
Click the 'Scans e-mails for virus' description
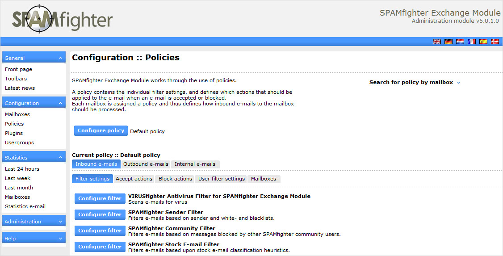[x=158, y=202]
